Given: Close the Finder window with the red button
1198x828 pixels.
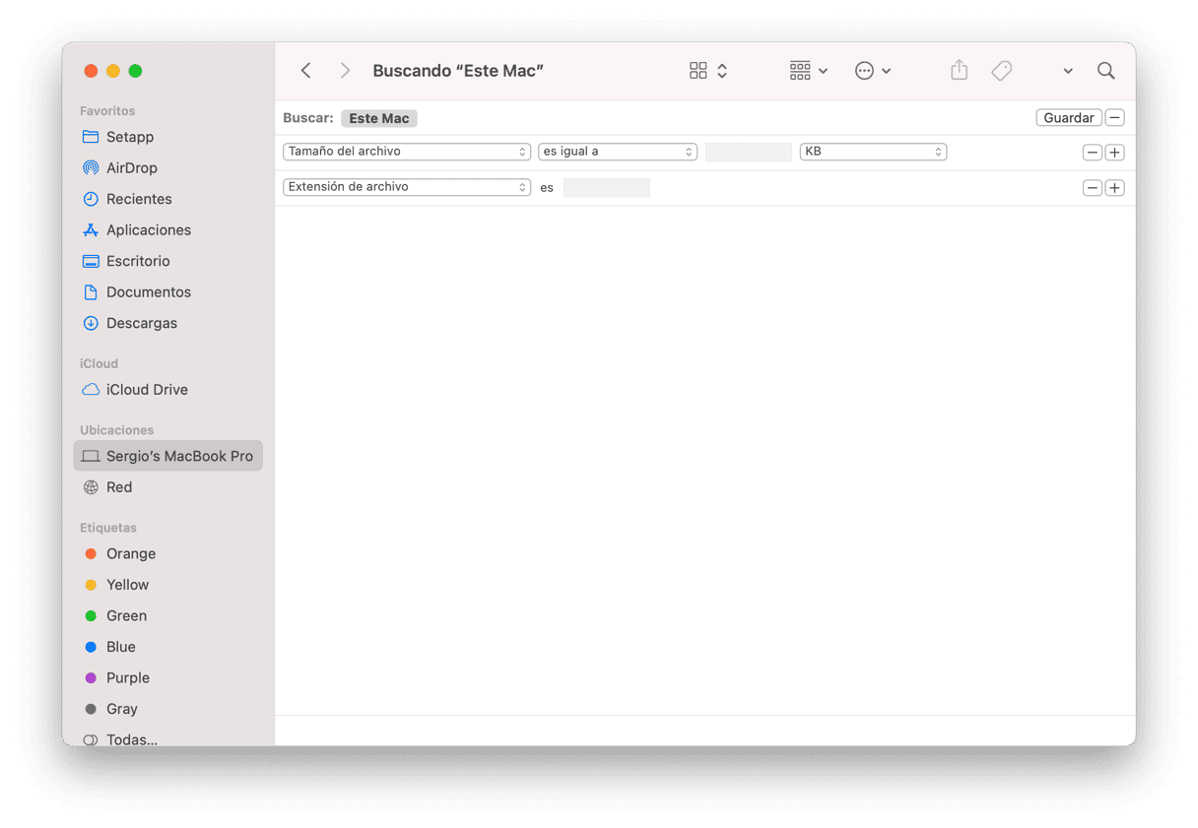Looking at the screenshot, I should (91, 71).
